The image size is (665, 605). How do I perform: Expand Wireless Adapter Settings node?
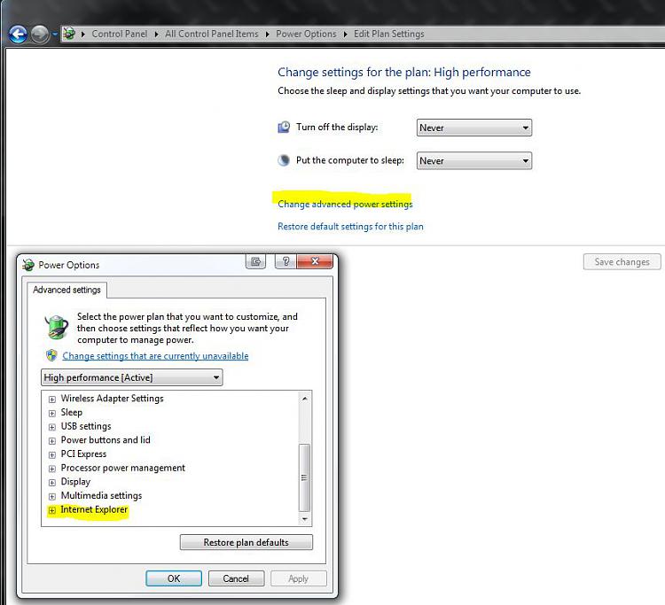click(x=52, y=399)
